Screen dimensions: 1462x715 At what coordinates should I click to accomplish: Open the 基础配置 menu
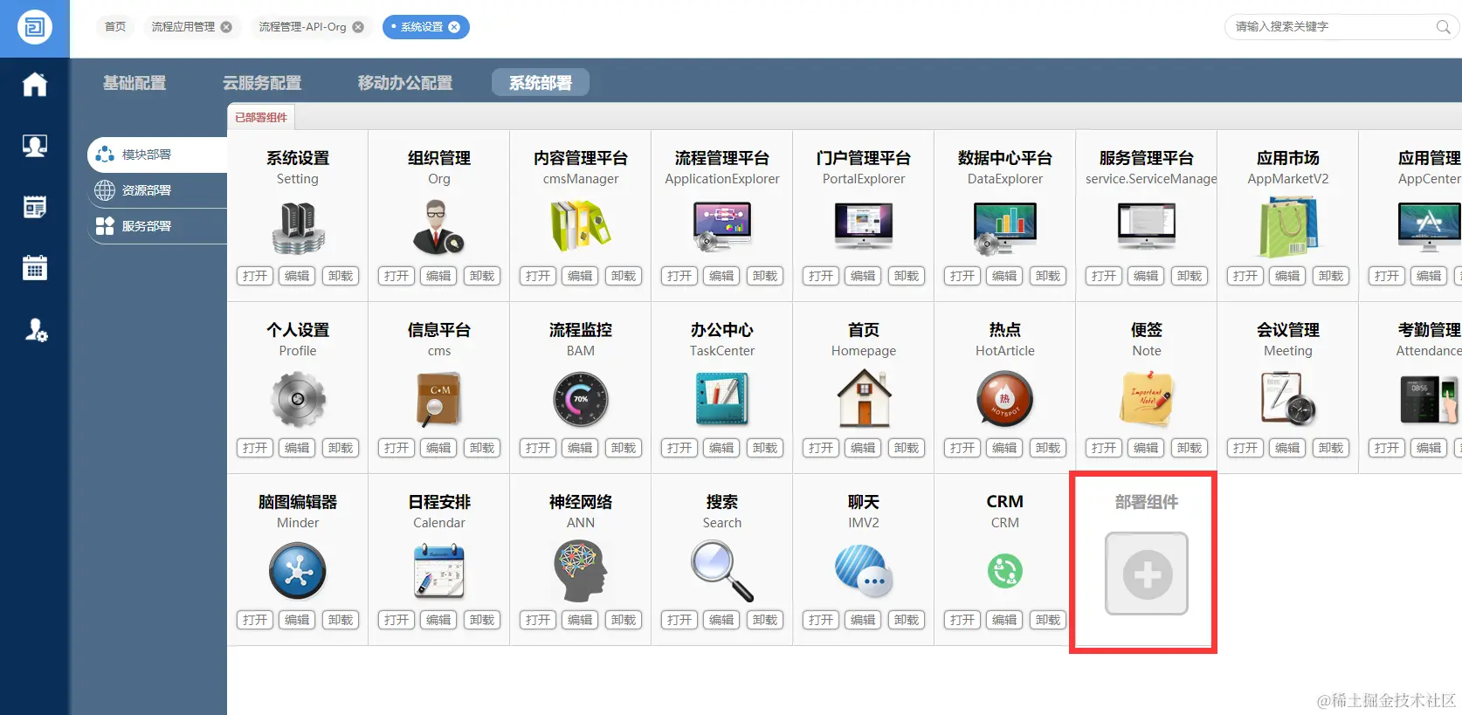[134, 83]
